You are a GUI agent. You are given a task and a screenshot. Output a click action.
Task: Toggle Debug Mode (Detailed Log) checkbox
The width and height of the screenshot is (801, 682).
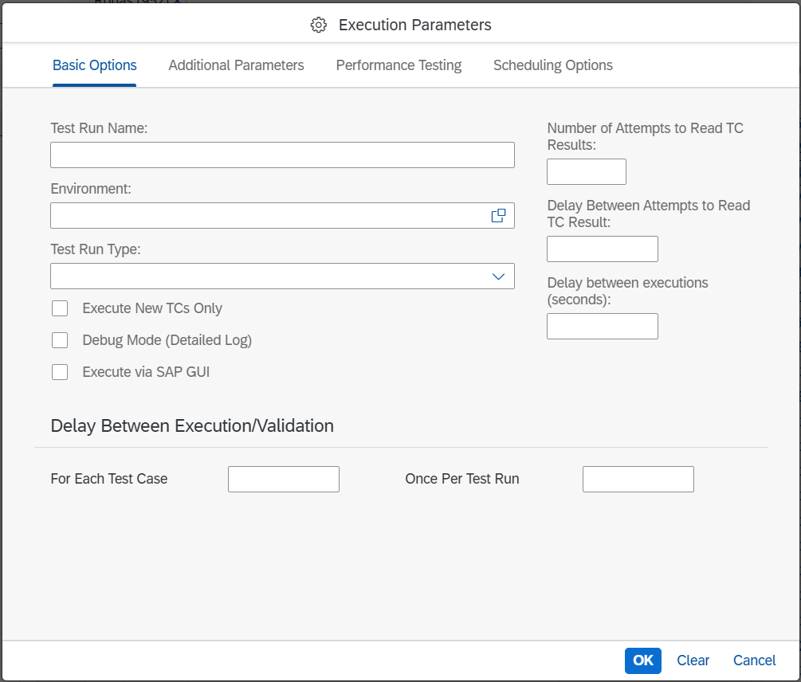click(x=60, y=340)
